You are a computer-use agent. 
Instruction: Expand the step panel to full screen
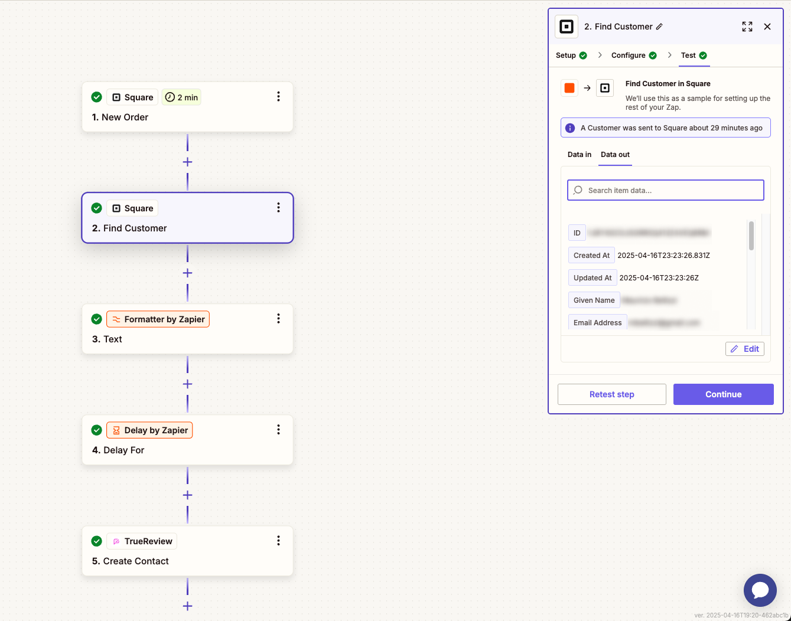(x=747, y=27)
